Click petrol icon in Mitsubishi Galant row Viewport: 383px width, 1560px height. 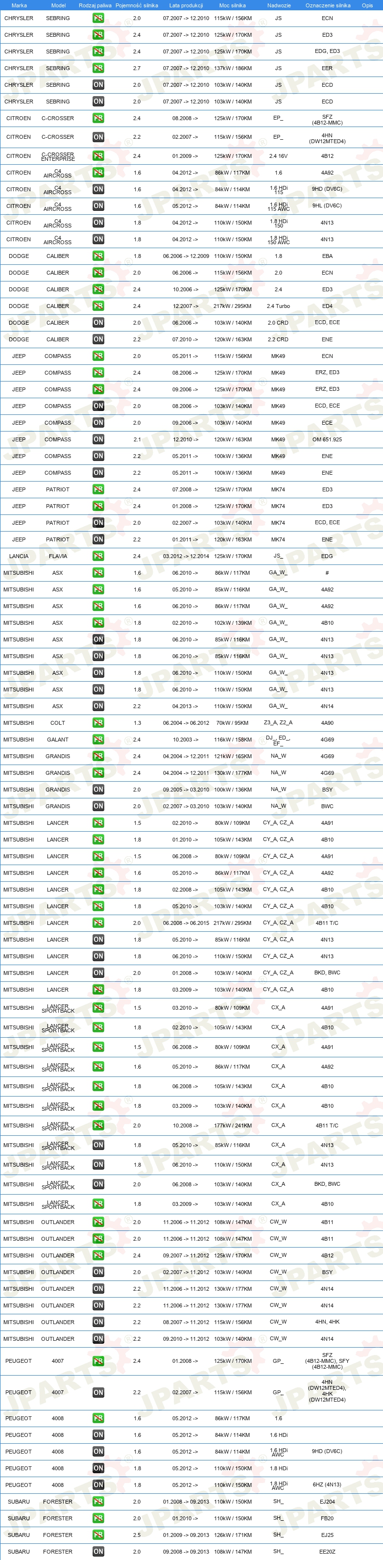[x=98, y=740]
